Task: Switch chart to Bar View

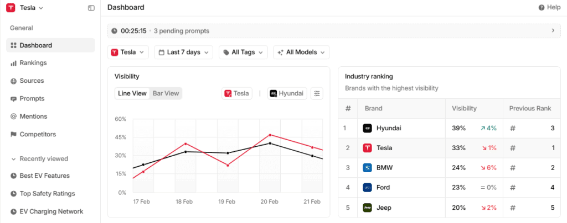Action: point(166,93)
